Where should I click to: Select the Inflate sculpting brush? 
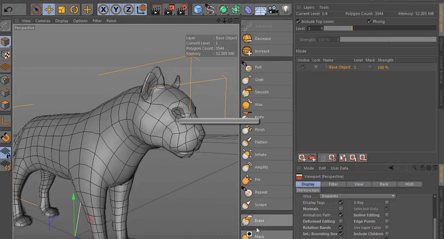pos(261,154)
